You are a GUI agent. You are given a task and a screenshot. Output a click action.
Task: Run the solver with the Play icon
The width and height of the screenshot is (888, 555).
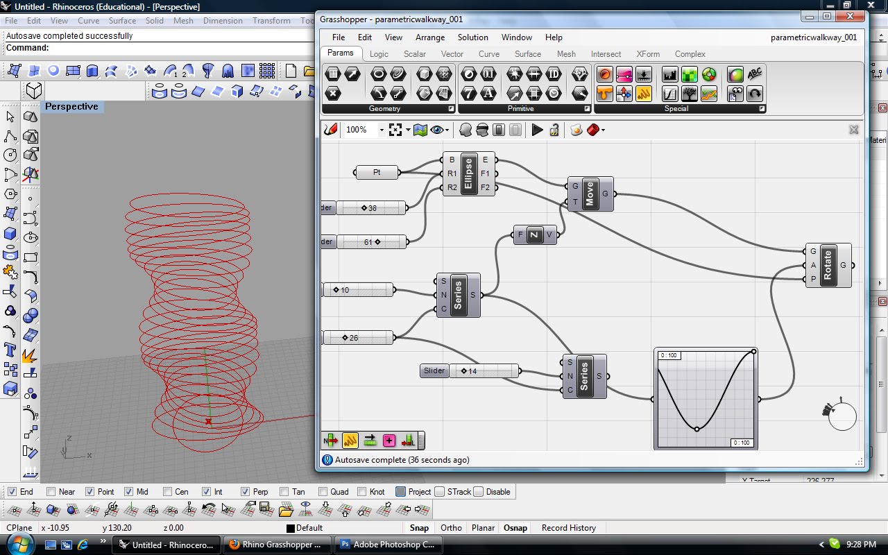coord(538,130)
